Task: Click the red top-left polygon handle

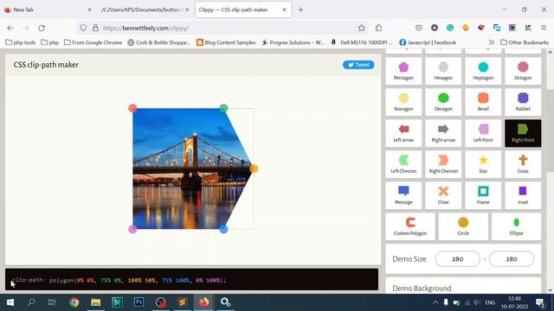Action: (132, 108)
